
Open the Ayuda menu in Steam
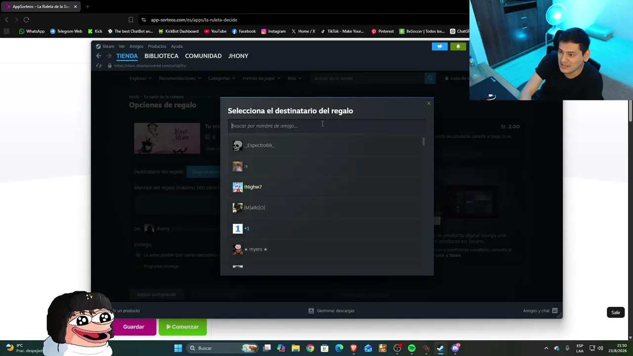(x=177, y=46)
